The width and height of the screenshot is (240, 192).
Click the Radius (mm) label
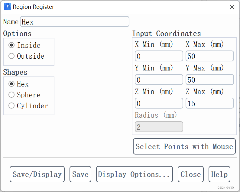click(x=156, y=115)
